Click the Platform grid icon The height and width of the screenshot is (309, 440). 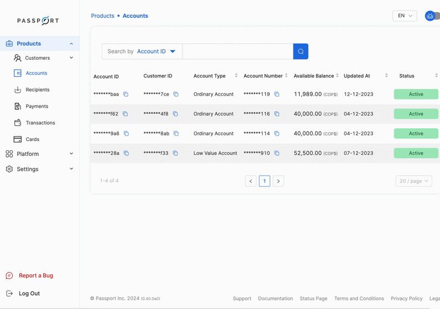tap(9, 154)
